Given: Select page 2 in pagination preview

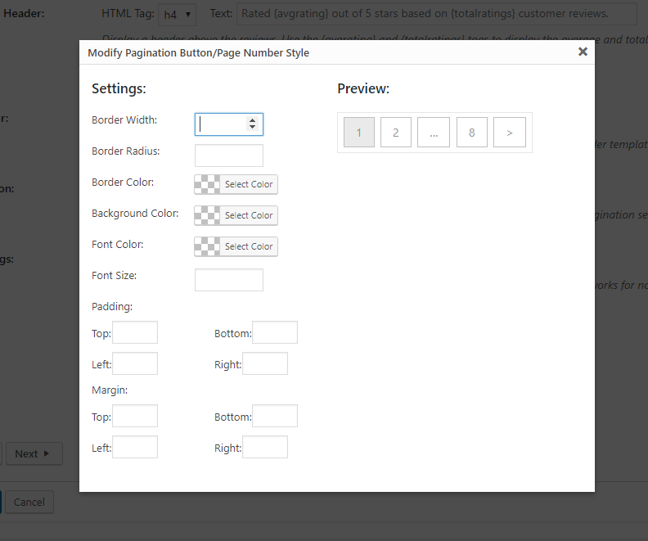Looking at the screenshot, I should point(396,133).
